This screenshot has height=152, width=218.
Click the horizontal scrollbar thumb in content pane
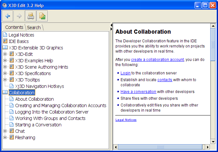click(160, 147)
